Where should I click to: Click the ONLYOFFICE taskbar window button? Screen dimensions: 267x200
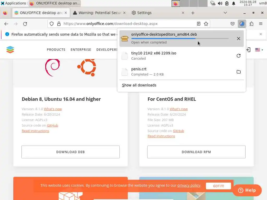55,3
